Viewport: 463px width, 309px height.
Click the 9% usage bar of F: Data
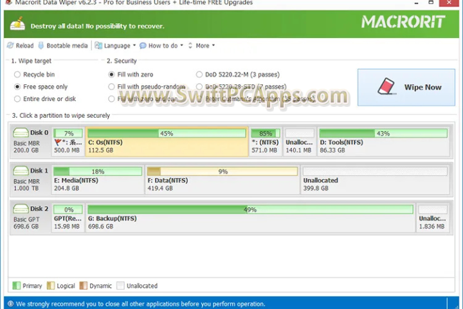pos(222,171)
